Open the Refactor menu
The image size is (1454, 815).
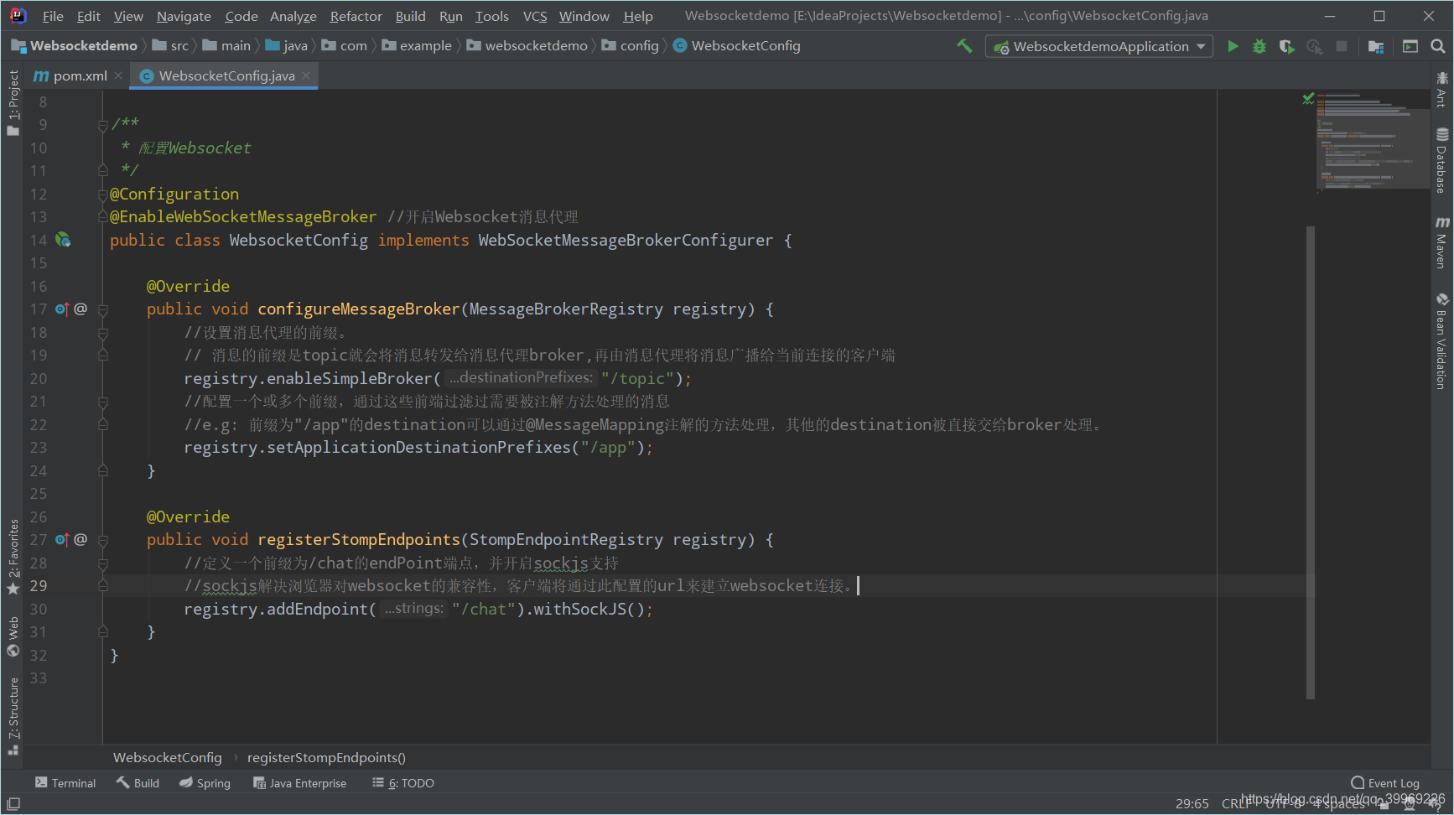click(x=356, y=16)
